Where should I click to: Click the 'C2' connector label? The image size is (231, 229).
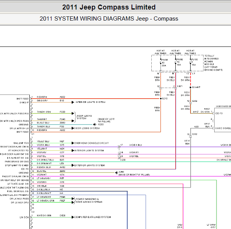33,212
